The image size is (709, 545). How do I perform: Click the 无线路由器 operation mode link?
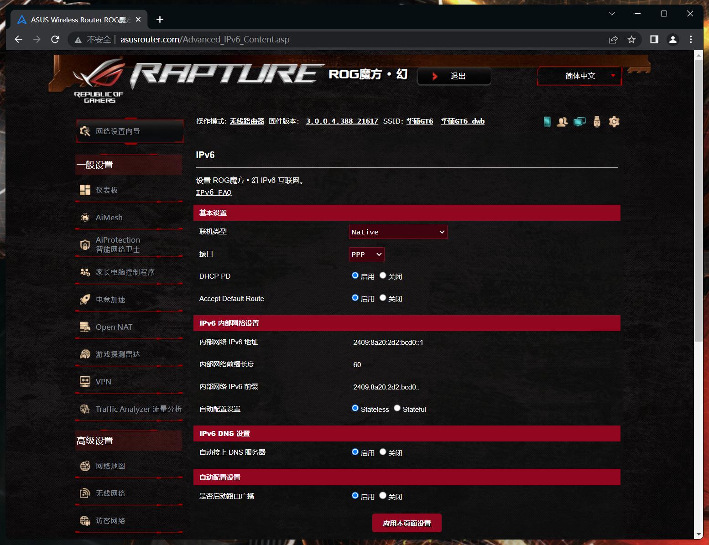[247, 121]
